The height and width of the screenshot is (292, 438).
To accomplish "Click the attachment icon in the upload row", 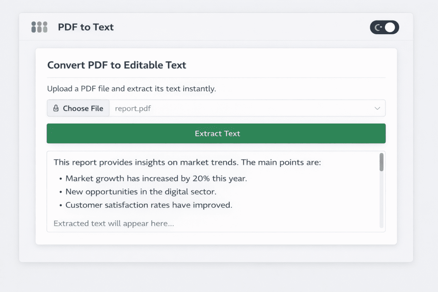I will pos(56,108).
